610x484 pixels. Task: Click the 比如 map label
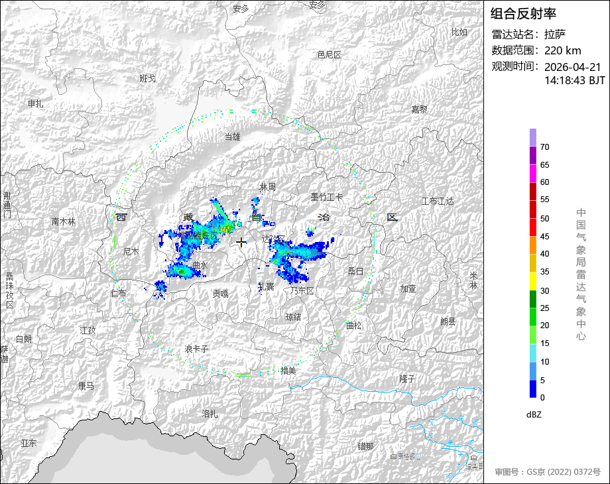pyautogui.click(x=459, y=32)
